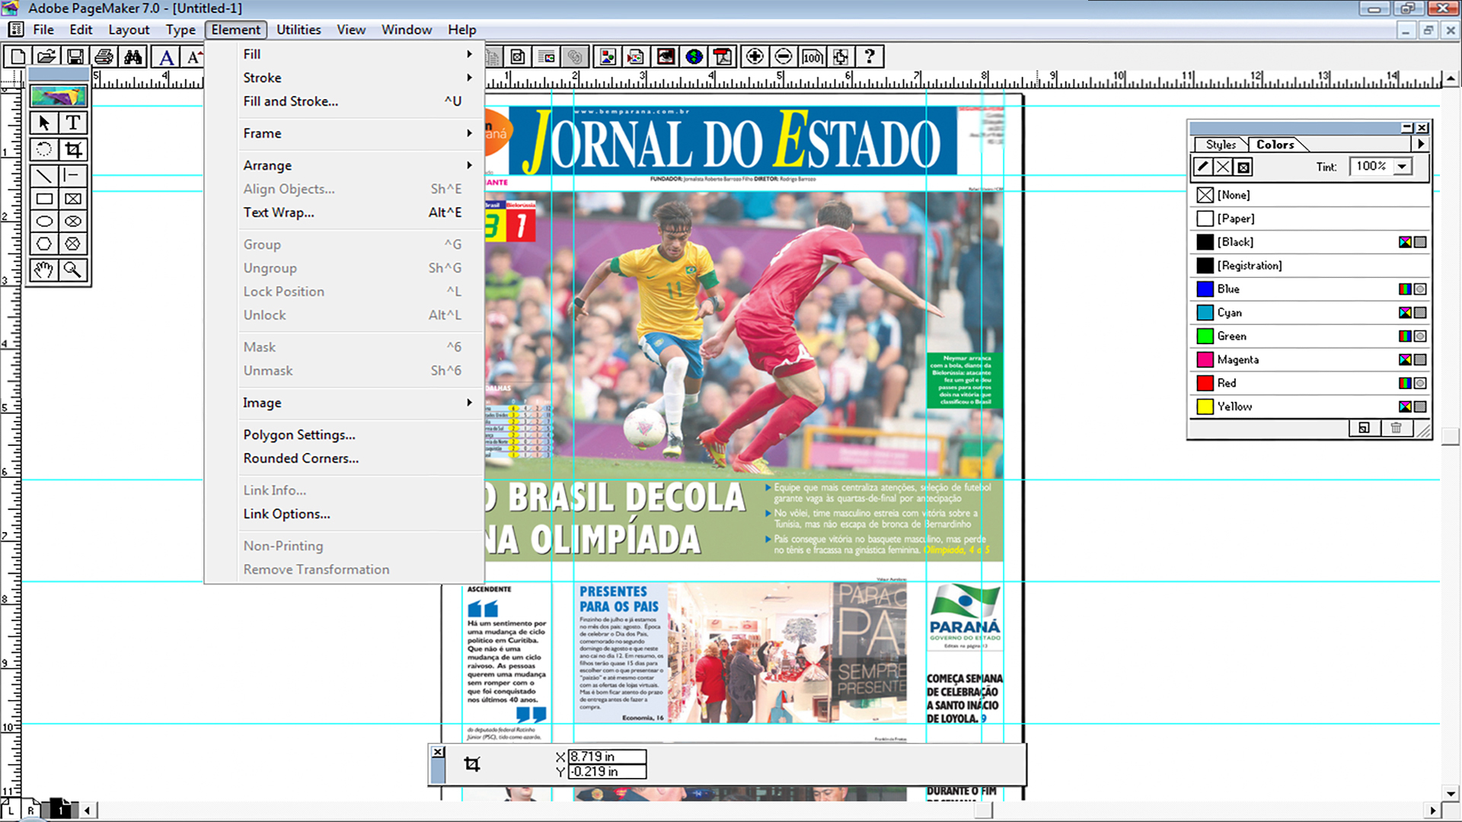Image resolution: width=1462 pixels, height=822 pixels.
Task: Select the Pointer arrow tool in toolbox
Action: click(x=44, y=123)
